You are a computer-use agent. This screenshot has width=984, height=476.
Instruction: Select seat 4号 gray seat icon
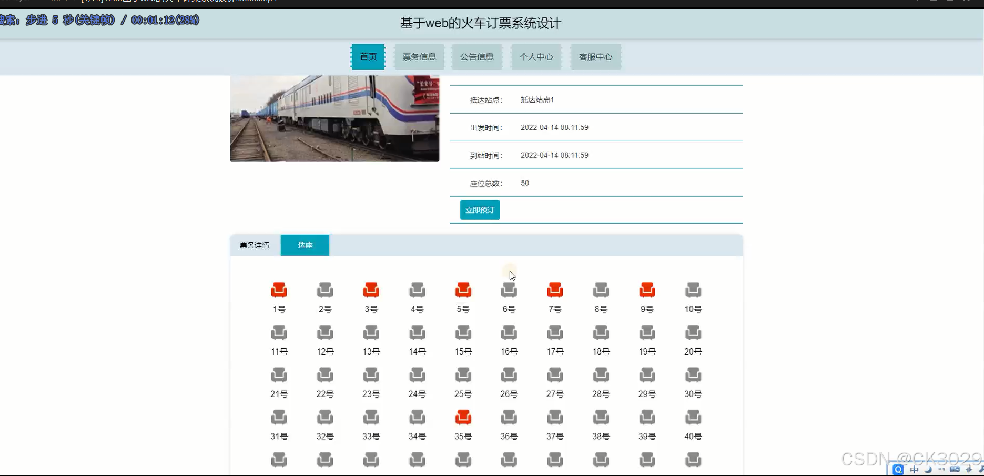(x=417, y=290)
